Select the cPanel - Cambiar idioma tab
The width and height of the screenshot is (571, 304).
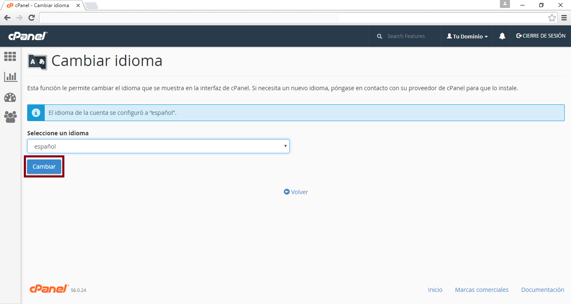coord(42,5)
